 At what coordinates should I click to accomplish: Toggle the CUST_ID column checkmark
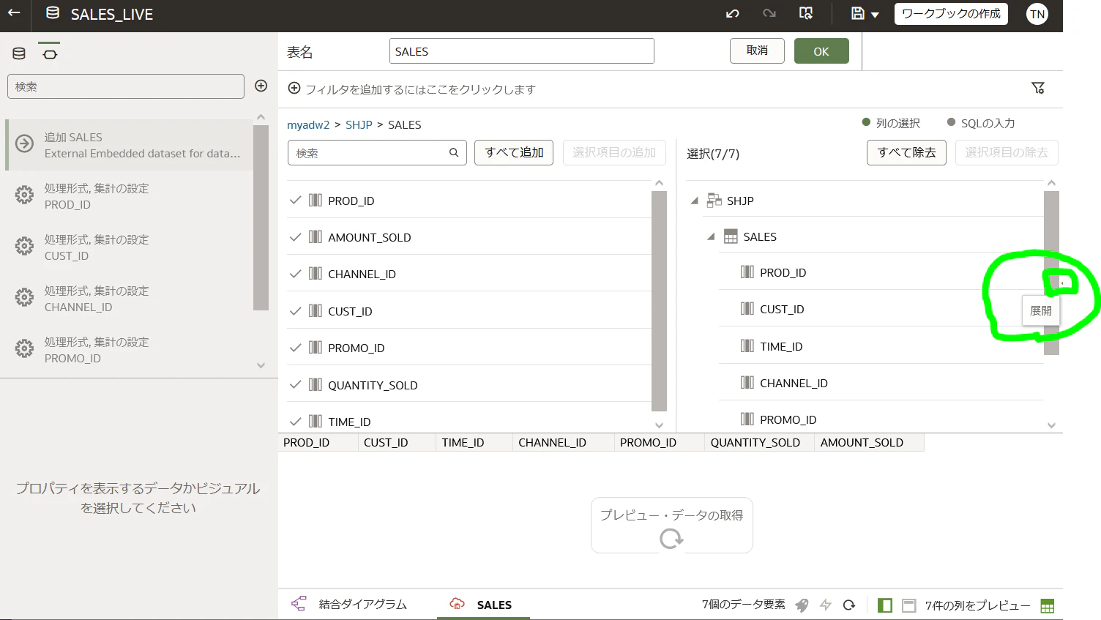coord(295,311)
